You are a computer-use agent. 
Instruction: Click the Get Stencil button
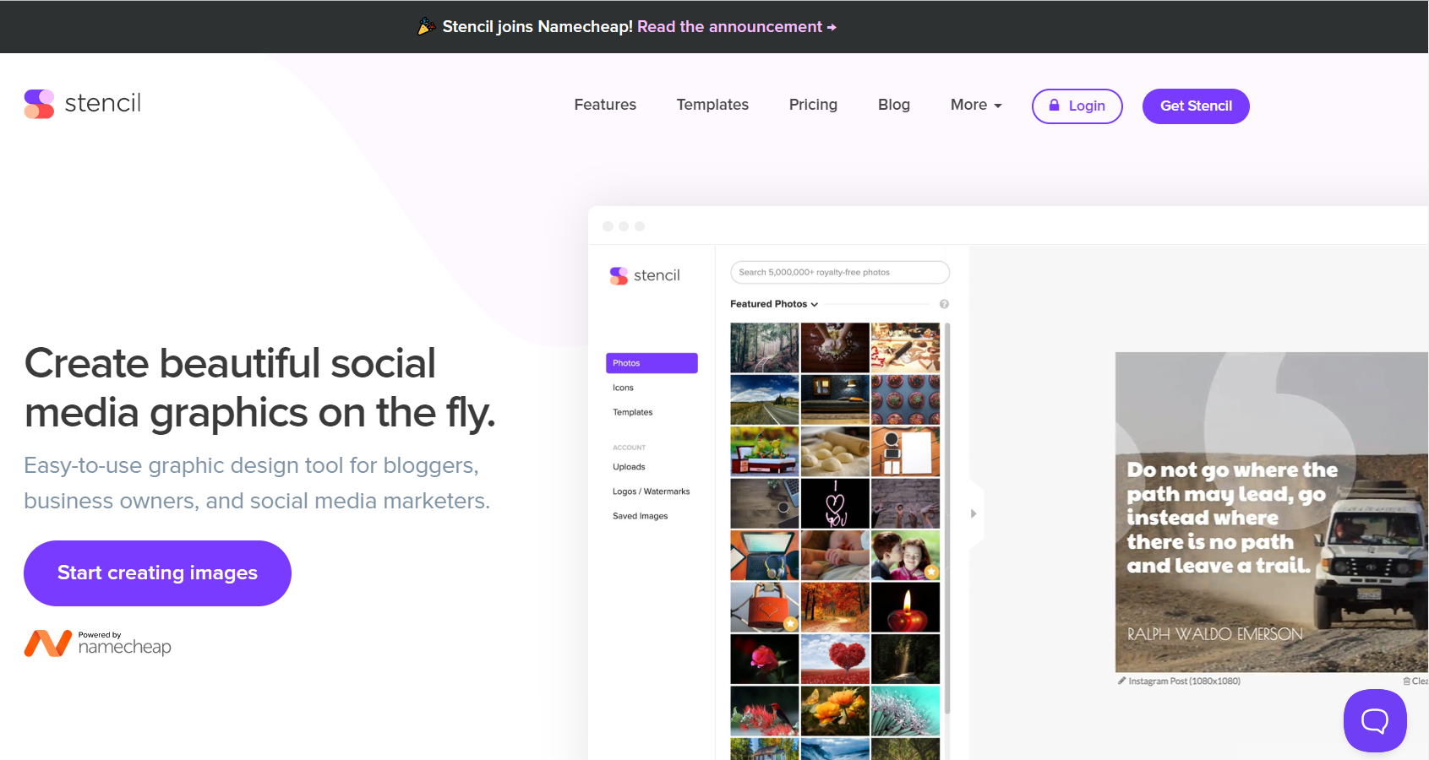(1195, 106)
